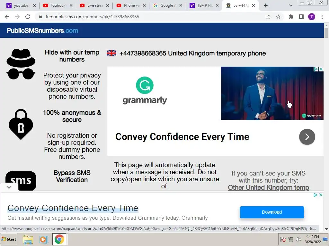This screenshot has height=246, width=329.
Task: Open AdChoices on bottom banner
Action: pos(316,195)
